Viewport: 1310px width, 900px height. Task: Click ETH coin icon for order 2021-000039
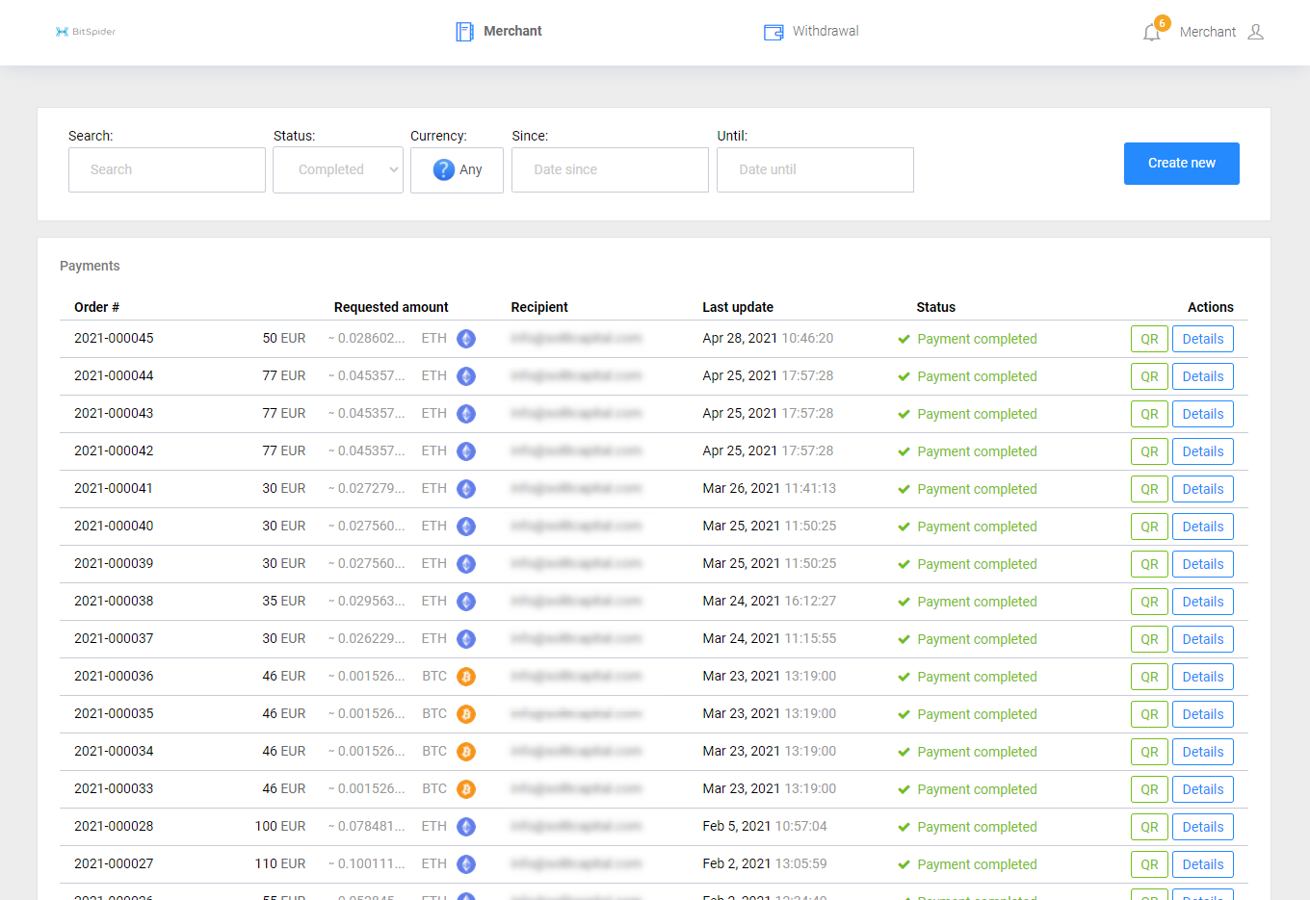tap(466, 564)
